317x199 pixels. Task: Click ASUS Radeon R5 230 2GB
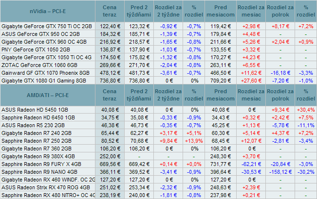pos(33,126)
